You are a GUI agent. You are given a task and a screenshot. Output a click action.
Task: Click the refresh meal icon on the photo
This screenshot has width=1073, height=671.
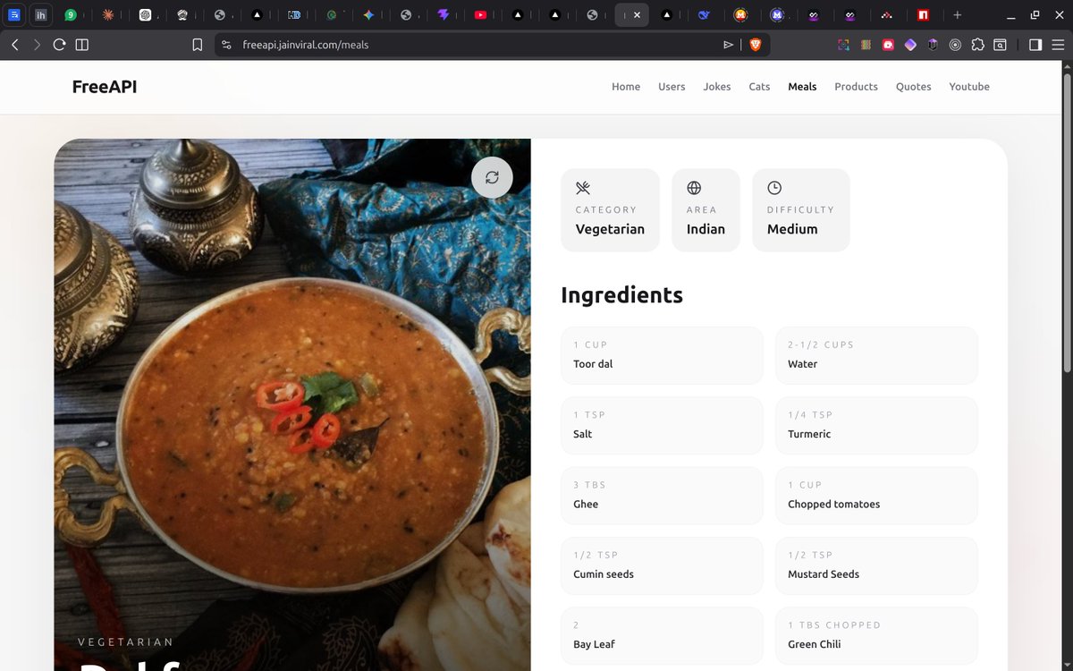pyautogui.click(x=492, y=177)
